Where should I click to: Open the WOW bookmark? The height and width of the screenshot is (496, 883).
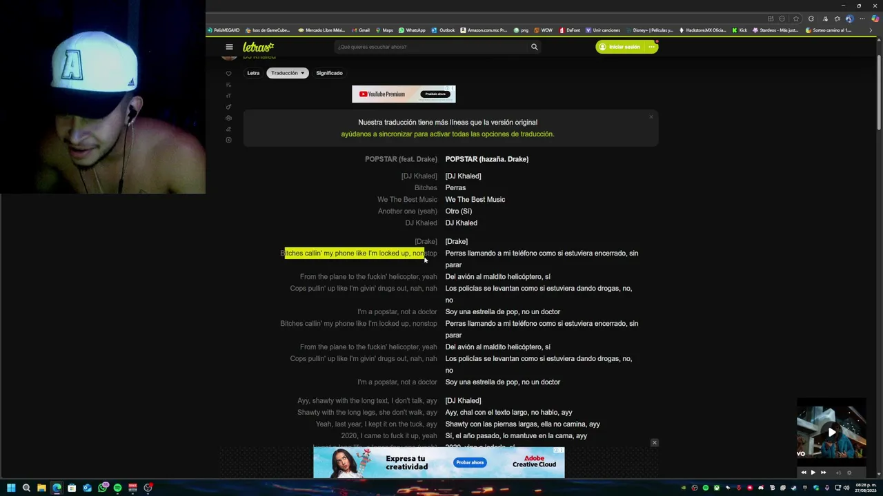pos(543,30)
